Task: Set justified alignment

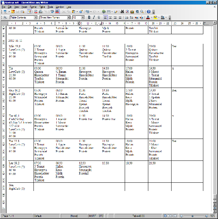Action: [x=120, y=17]
